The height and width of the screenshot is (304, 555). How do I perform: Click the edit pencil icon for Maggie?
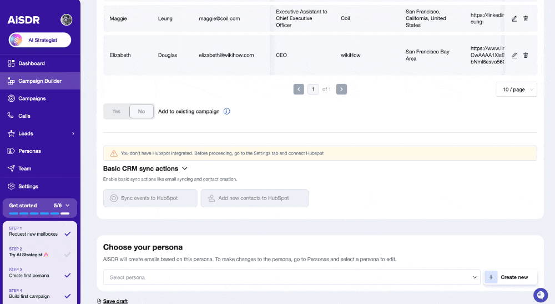click(514, 18)
